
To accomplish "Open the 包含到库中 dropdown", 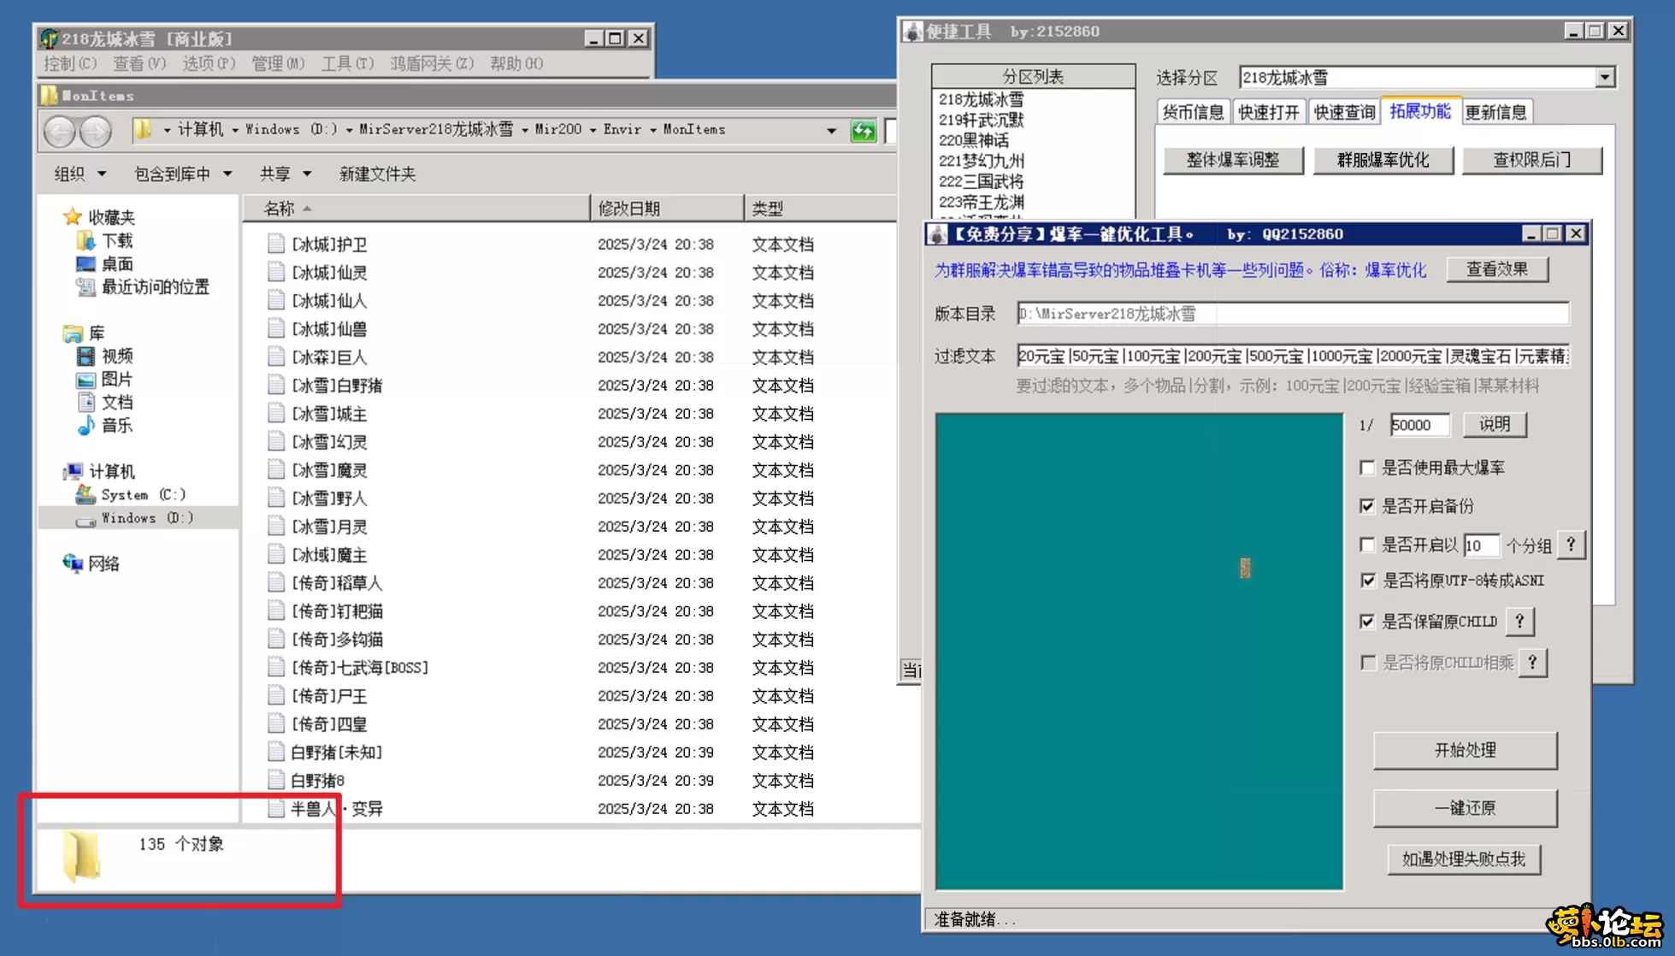I will (183, 174).
